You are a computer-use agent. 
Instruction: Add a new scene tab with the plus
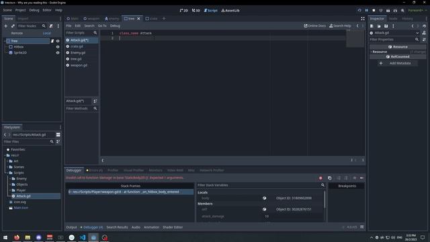(164, 18)
